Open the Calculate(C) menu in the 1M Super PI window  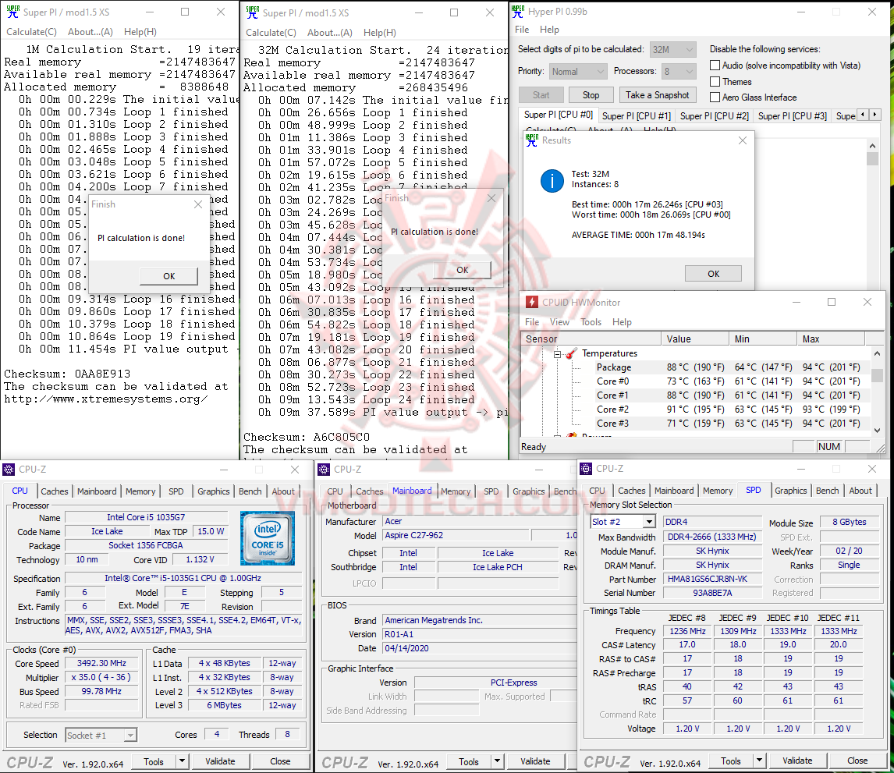31,32
